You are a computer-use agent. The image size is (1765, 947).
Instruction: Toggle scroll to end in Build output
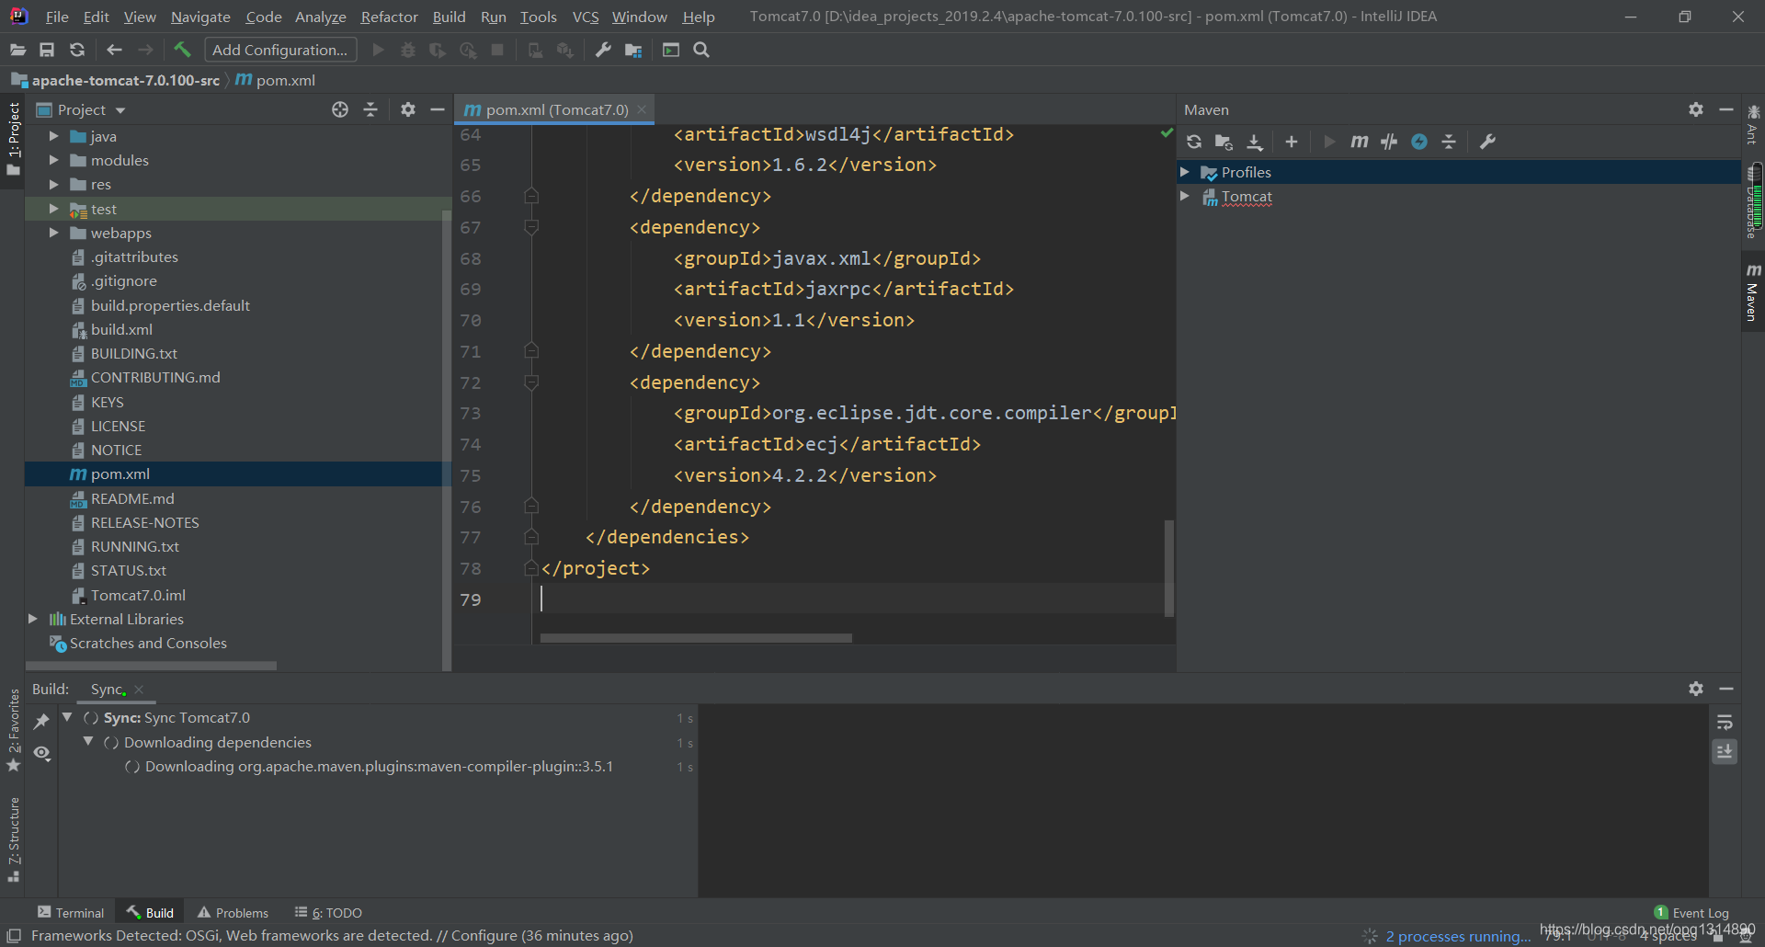click(1725, 752)
